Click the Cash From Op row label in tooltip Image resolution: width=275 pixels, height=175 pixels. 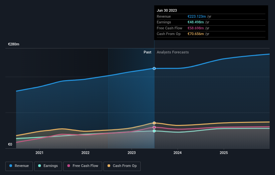point(169,34)
